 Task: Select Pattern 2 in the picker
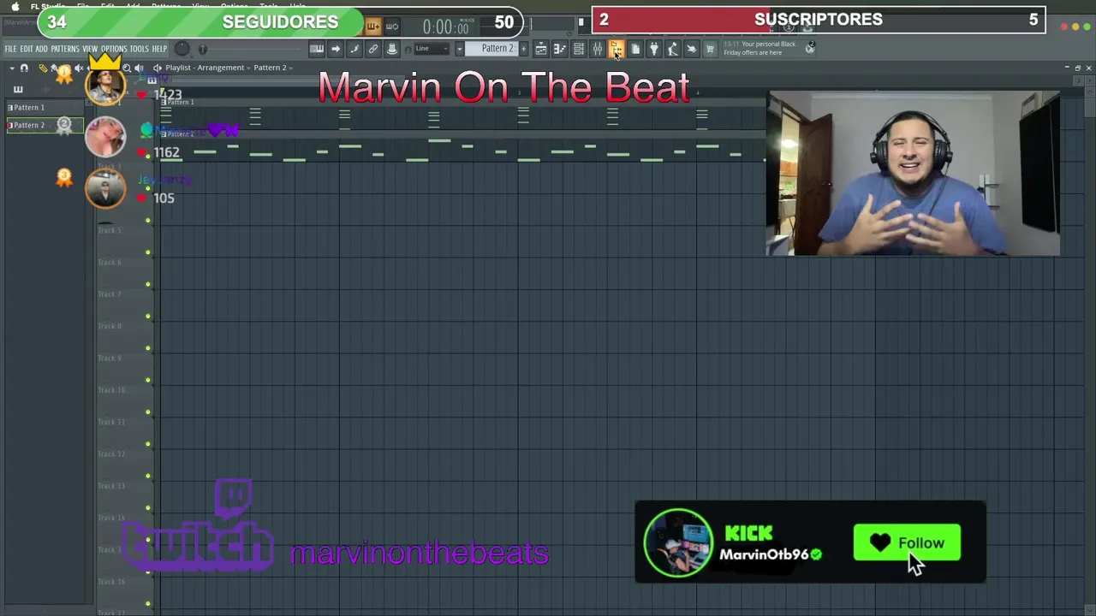pos(45,125)
